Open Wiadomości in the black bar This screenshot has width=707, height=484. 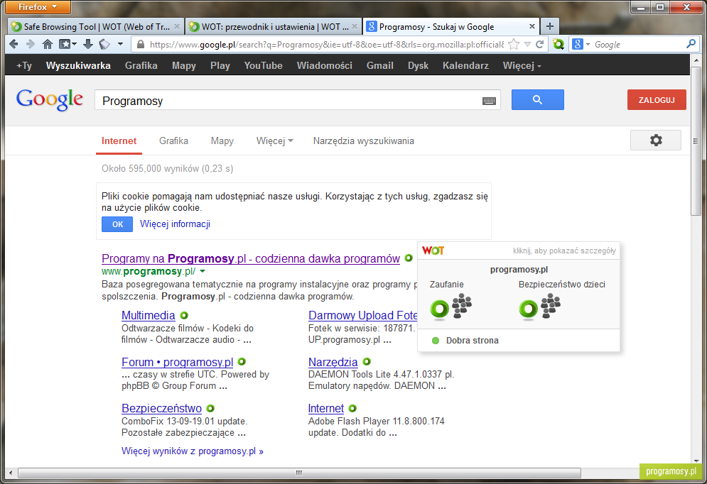tap(324, 66)
